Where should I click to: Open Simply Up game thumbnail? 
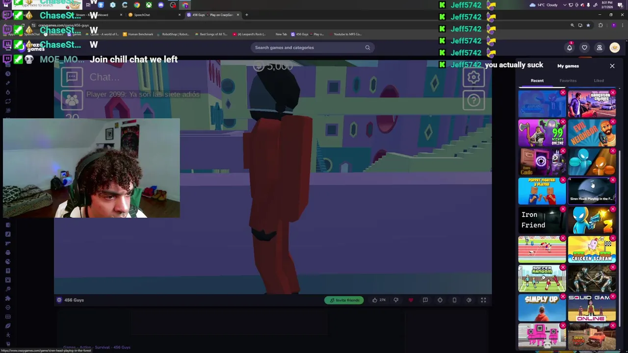[x=542, y=308]
